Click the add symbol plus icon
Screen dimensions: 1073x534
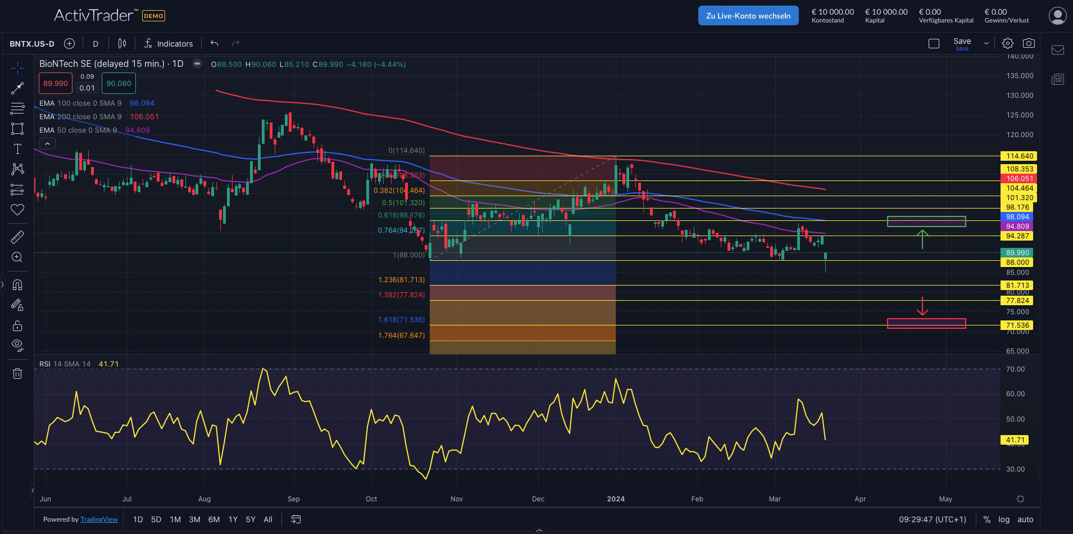coord(70,44)
